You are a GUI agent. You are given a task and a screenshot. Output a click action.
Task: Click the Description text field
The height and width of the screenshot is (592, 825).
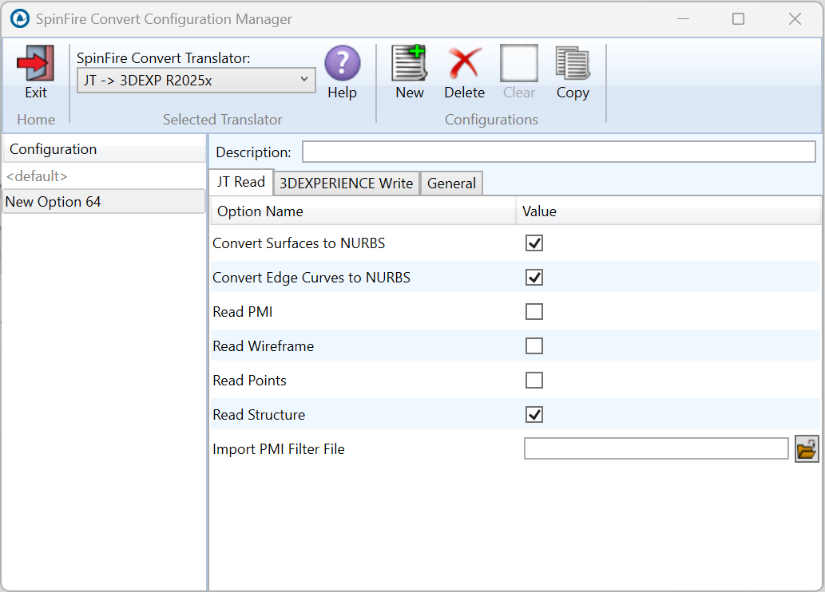[559, 152]
